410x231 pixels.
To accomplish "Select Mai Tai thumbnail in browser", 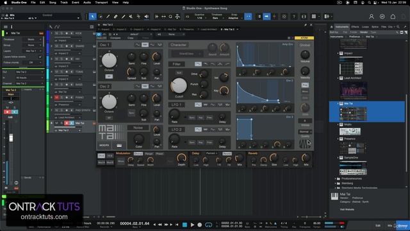I will coord(353,114).
